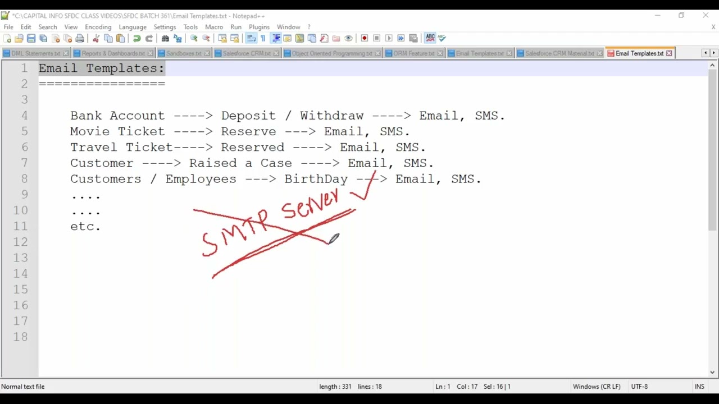Screen dimensions: 719x404
Task: Click the Redo arrow icon
Action: point(149,38)
